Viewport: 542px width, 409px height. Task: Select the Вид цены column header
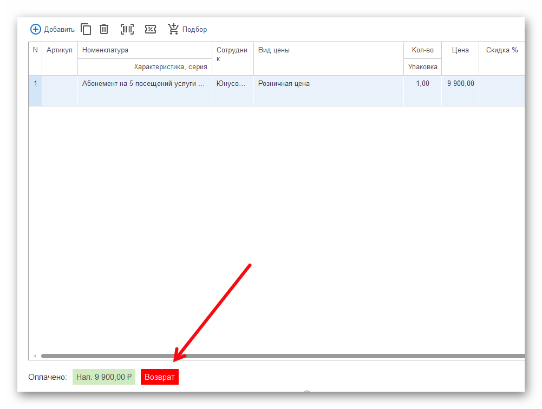328,50
